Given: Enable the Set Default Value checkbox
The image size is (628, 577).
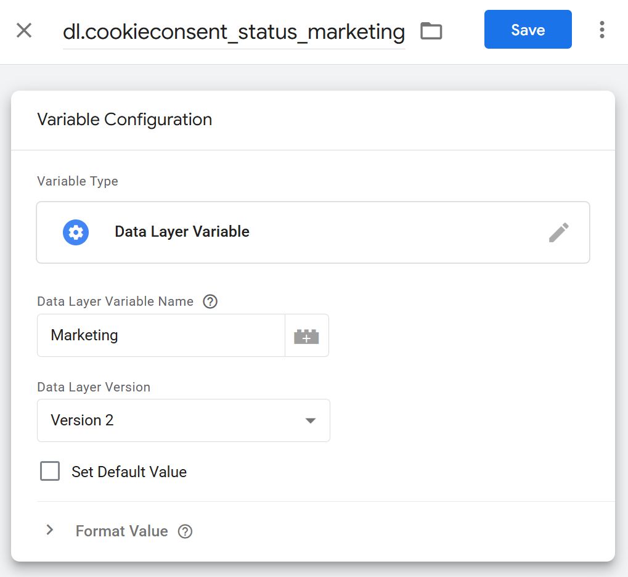Looking at the screenshot, I should point(50,472).
